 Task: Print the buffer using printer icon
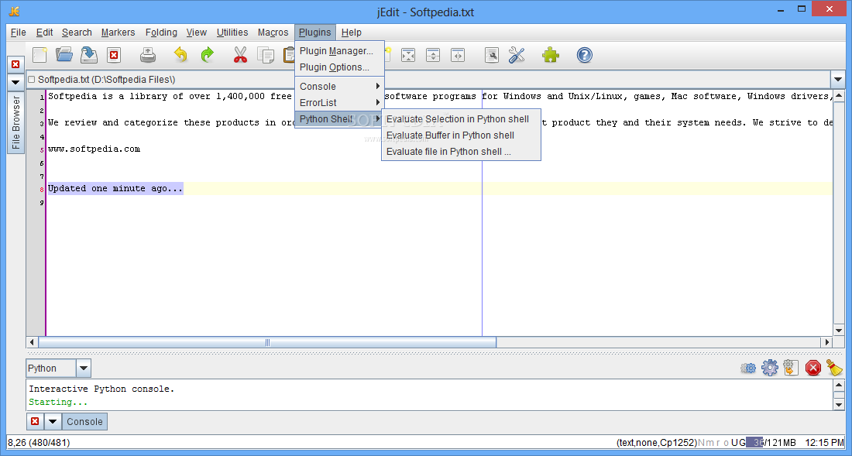coord(148,55)
